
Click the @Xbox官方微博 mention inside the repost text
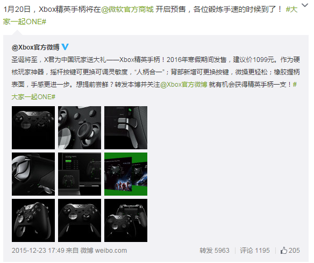[183, 85]
